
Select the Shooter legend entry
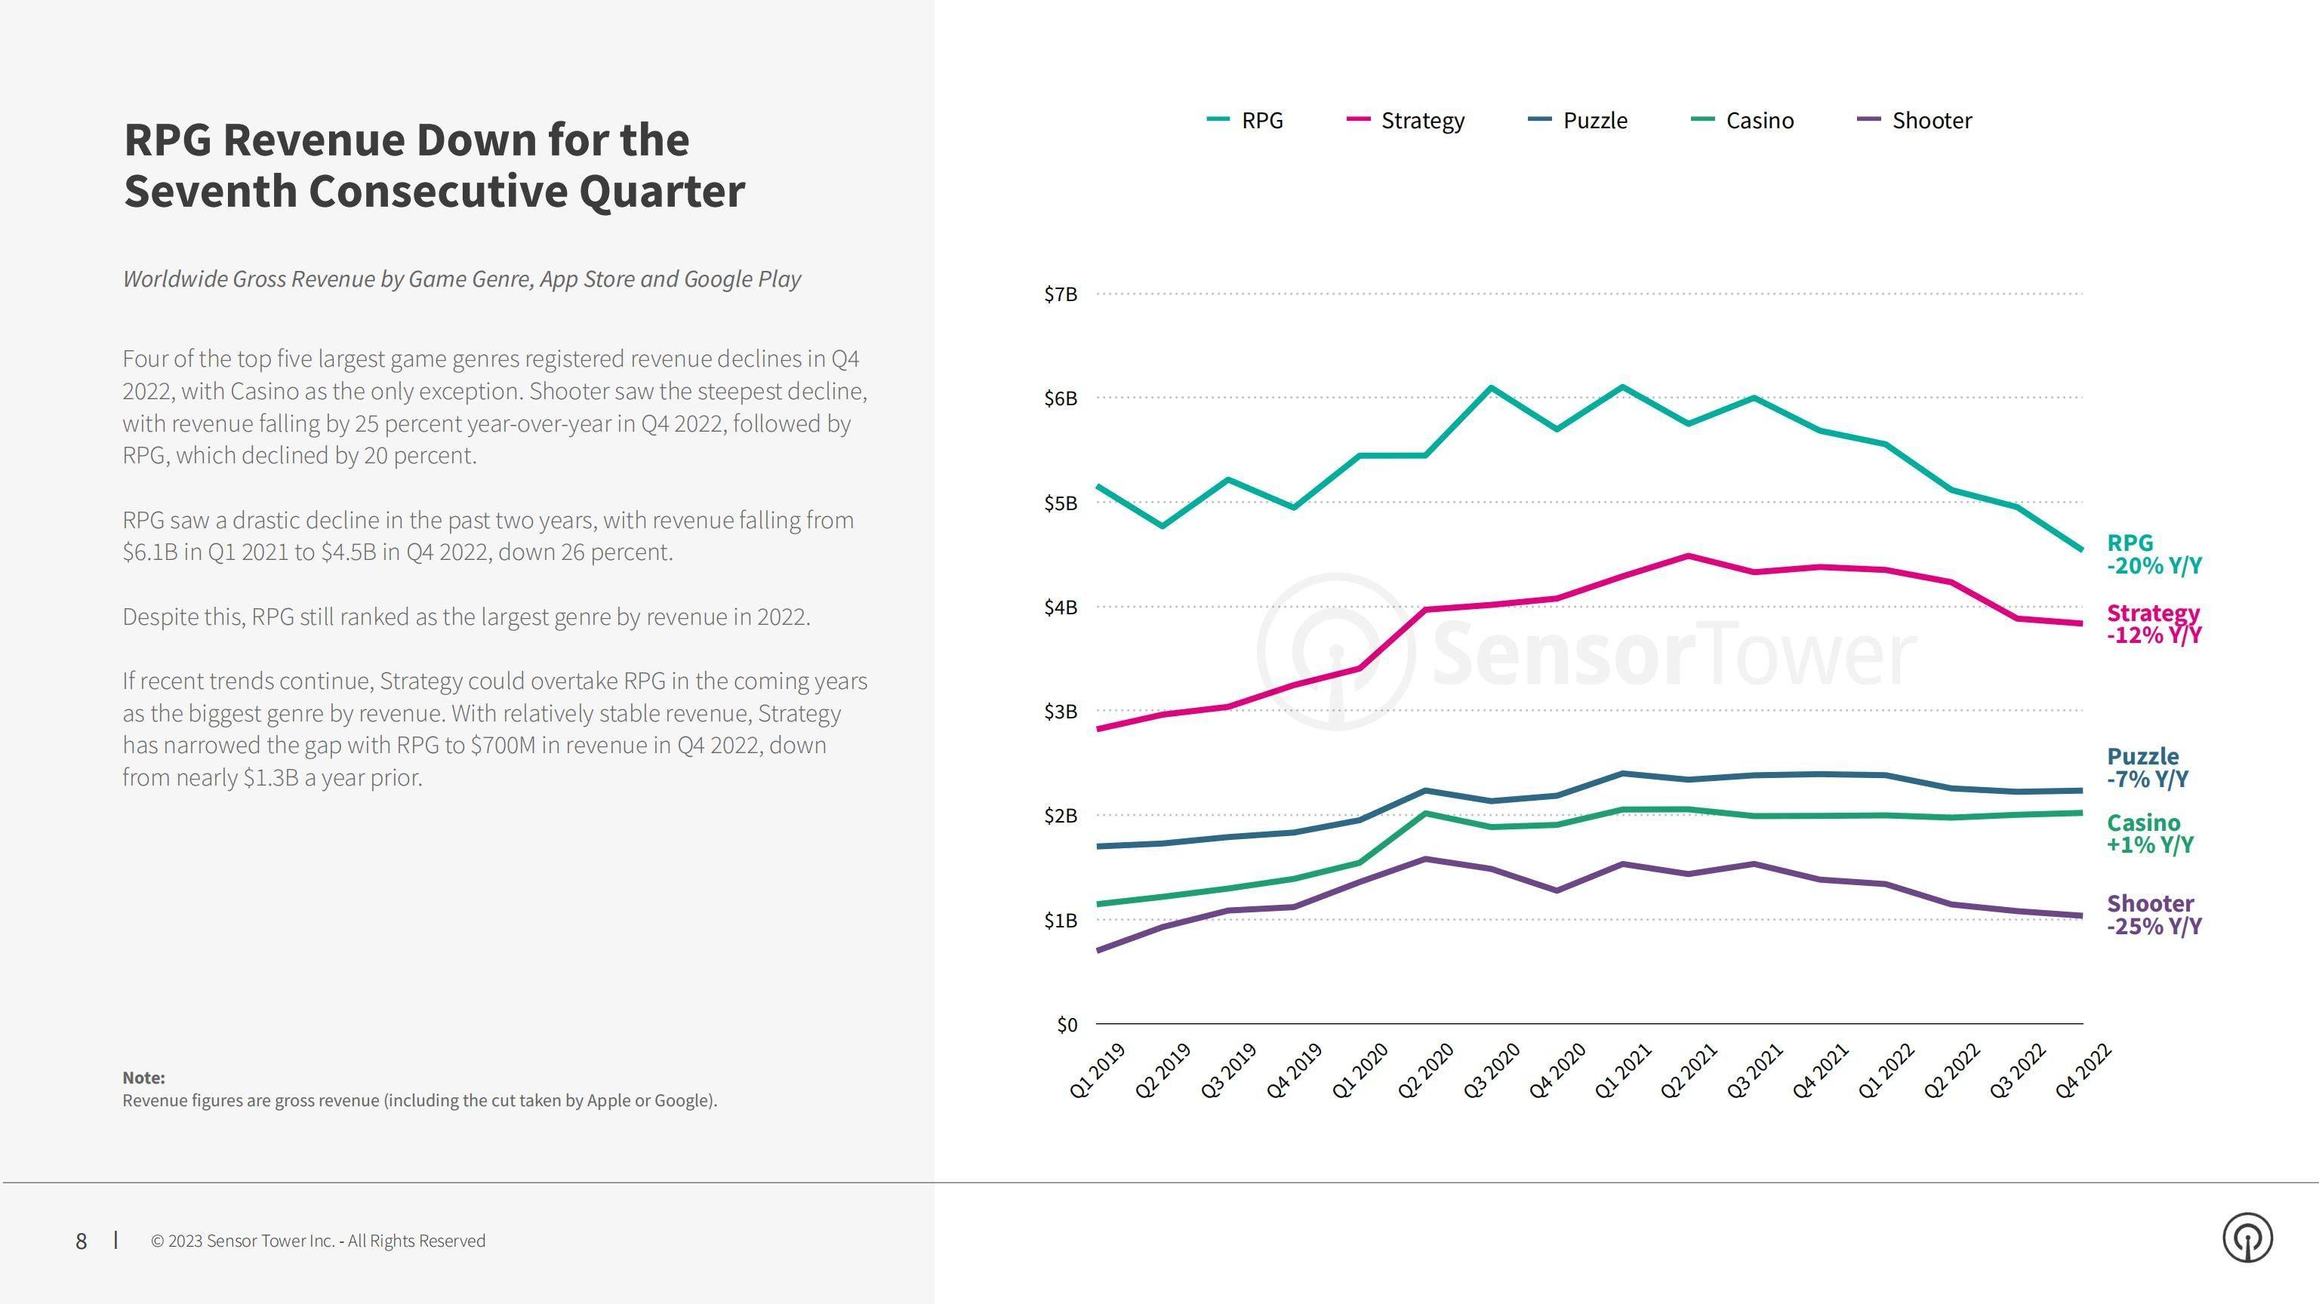1915,120
